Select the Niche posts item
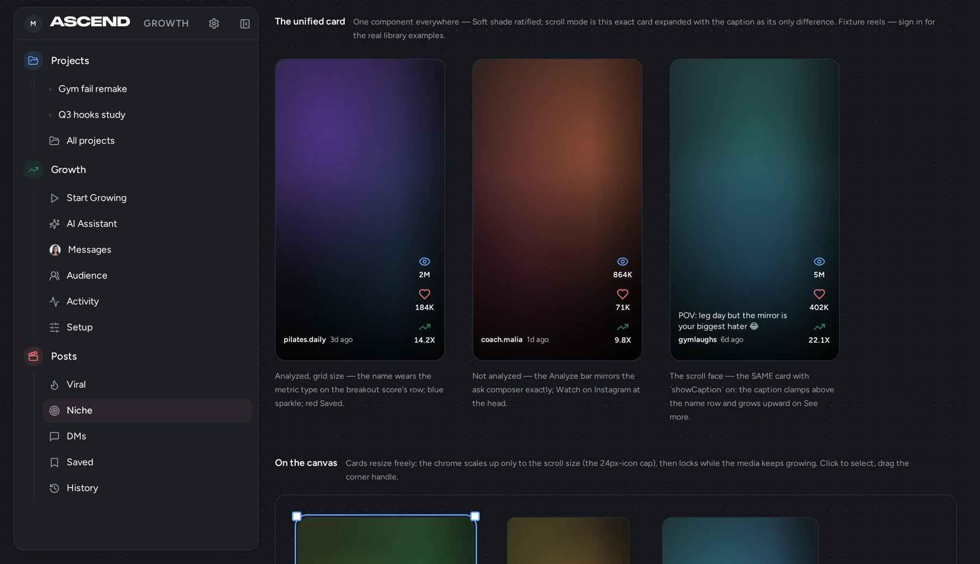This screenshot has height=564, width=980. (x=147, y=411)
